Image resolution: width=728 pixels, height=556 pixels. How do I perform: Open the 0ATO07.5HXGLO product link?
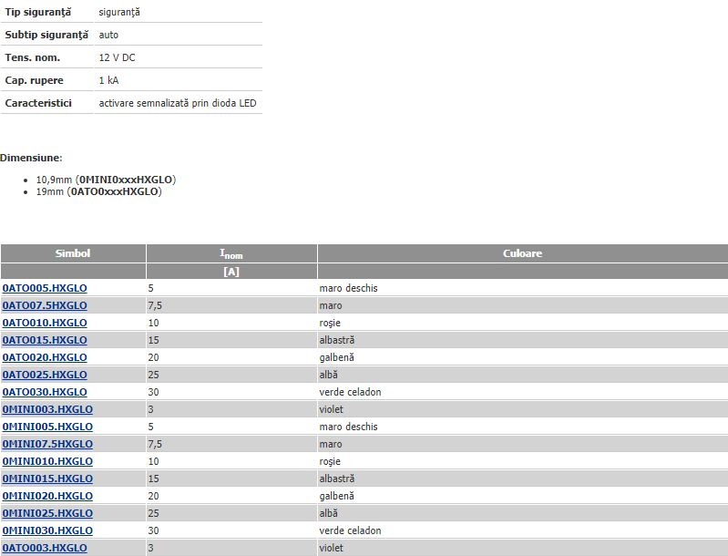point(45,305)
